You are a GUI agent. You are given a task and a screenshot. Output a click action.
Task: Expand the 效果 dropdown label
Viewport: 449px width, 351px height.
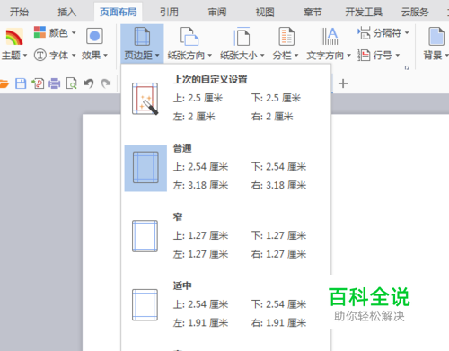click(x=94, y=56)
